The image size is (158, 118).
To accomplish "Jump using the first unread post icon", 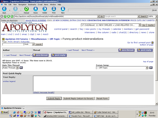I will [152, 42].
